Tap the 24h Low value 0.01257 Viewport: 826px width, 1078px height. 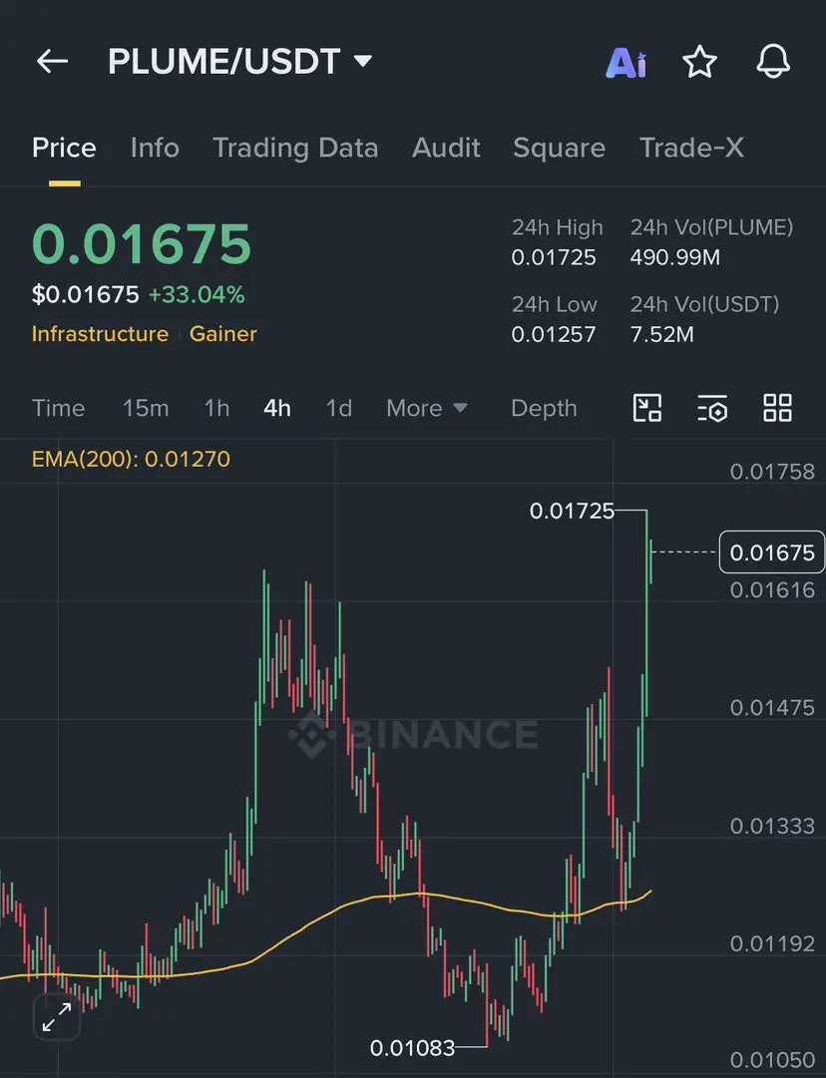tap(554, 334)
